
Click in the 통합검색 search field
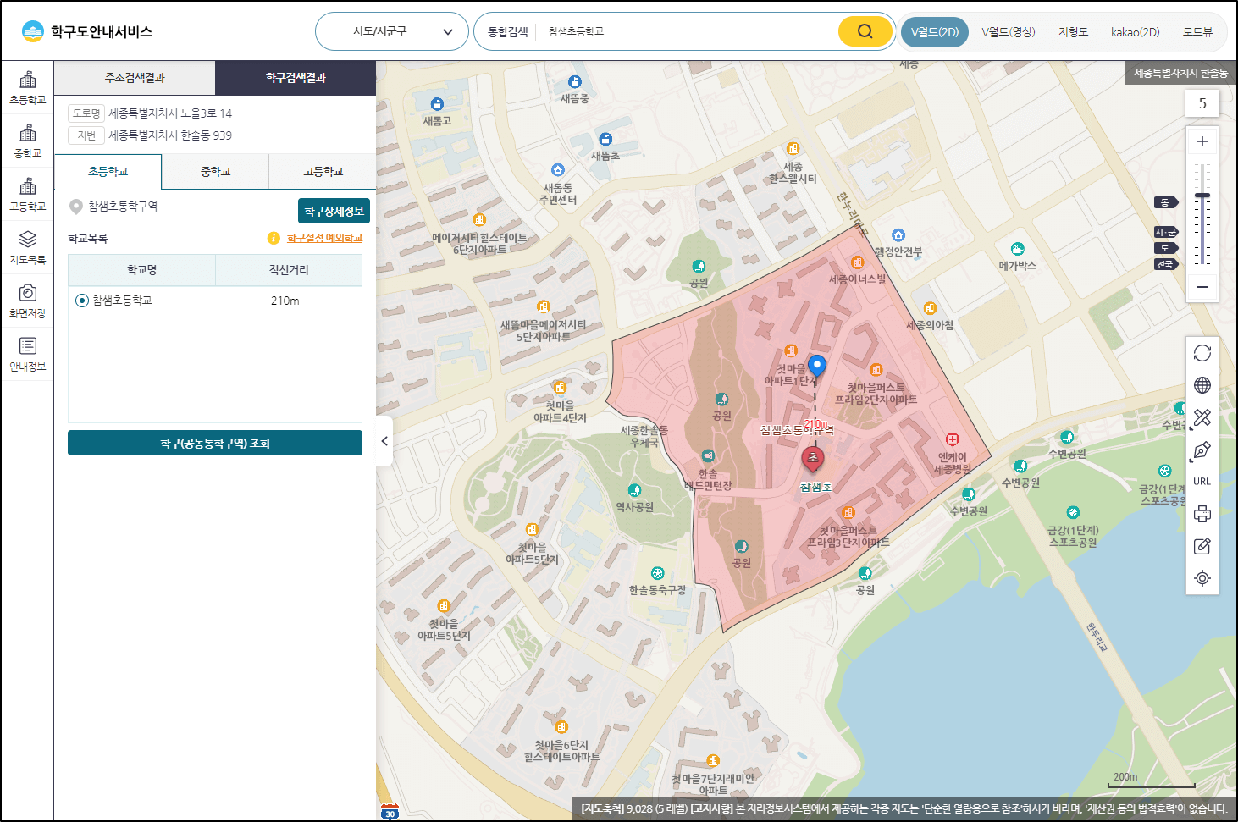pos(686,31)
